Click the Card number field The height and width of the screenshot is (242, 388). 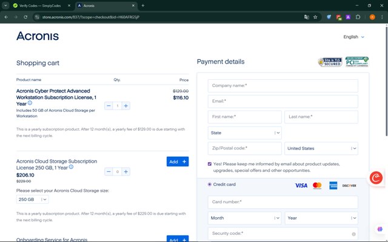click(283, 202)
